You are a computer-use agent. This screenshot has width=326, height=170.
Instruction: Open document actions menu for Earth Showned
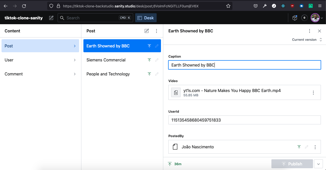309,31
